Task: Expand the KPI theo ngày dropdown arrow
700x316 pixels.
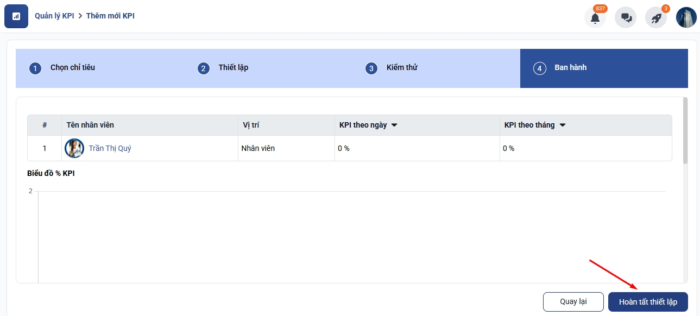Action: coord(394,125)
